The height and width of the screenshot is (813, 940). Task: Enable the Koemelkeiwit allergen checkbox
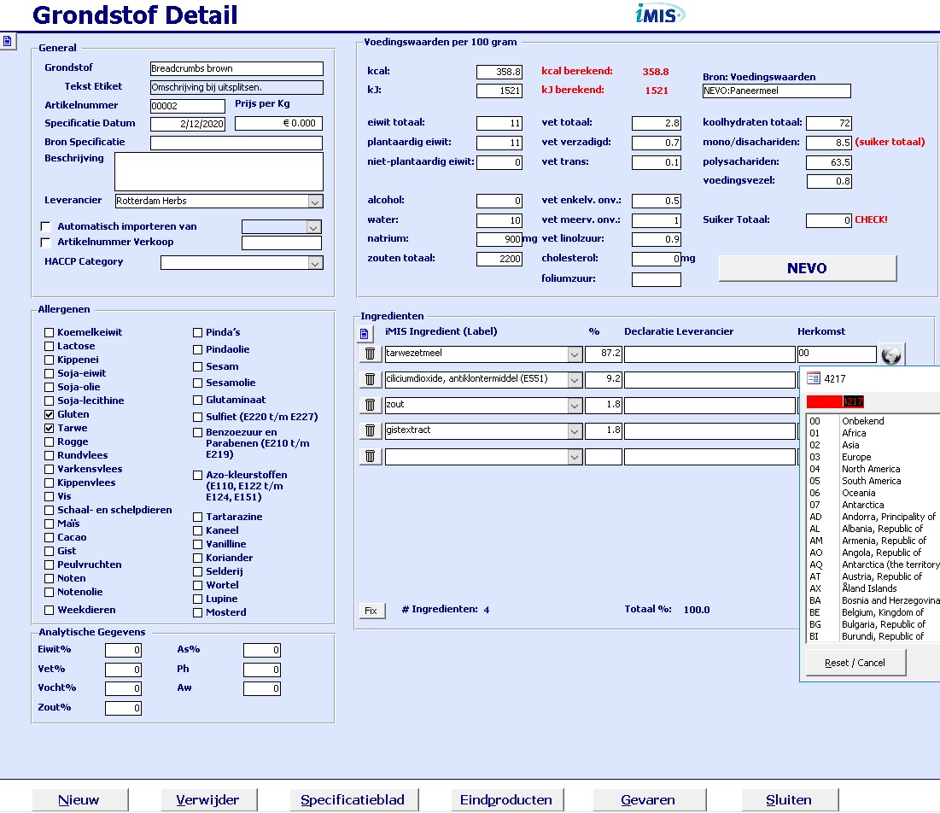pyautogui.click(x=50, y=332)
